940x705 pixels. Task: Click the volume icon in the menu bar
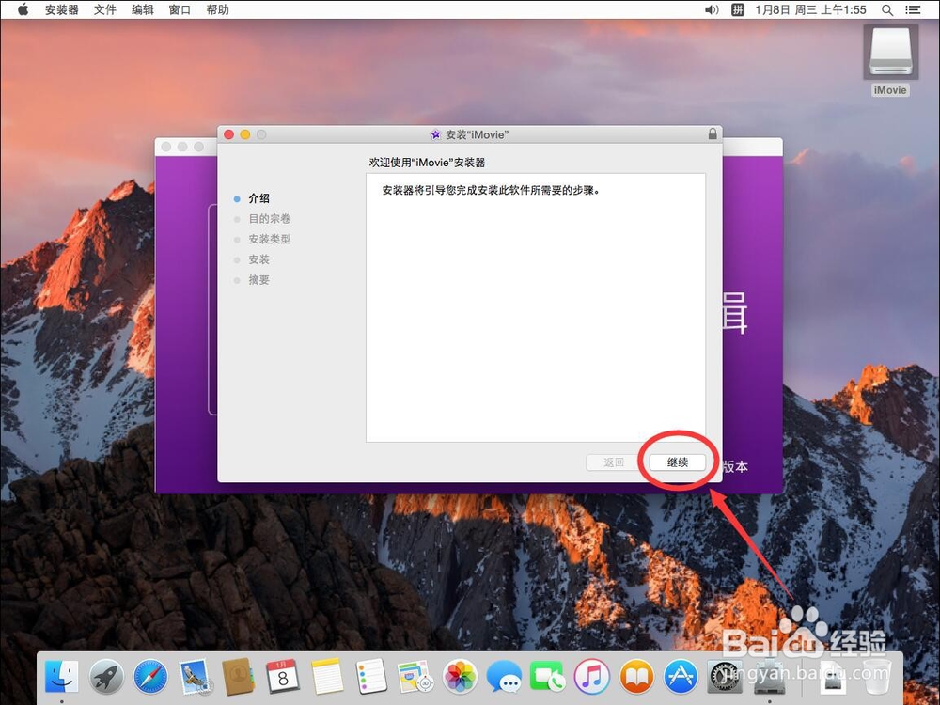coord(712,9)
